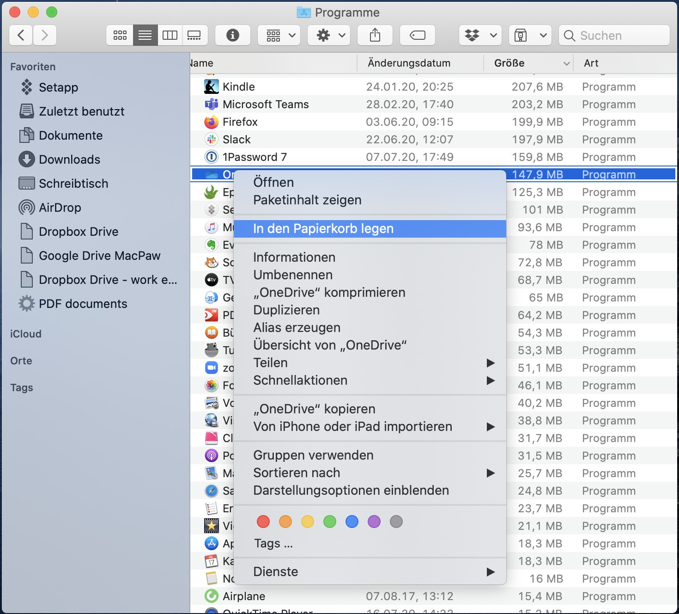Apply the yellow tag color
This screenshot has width=679, height=614.
tap(308, 522)
